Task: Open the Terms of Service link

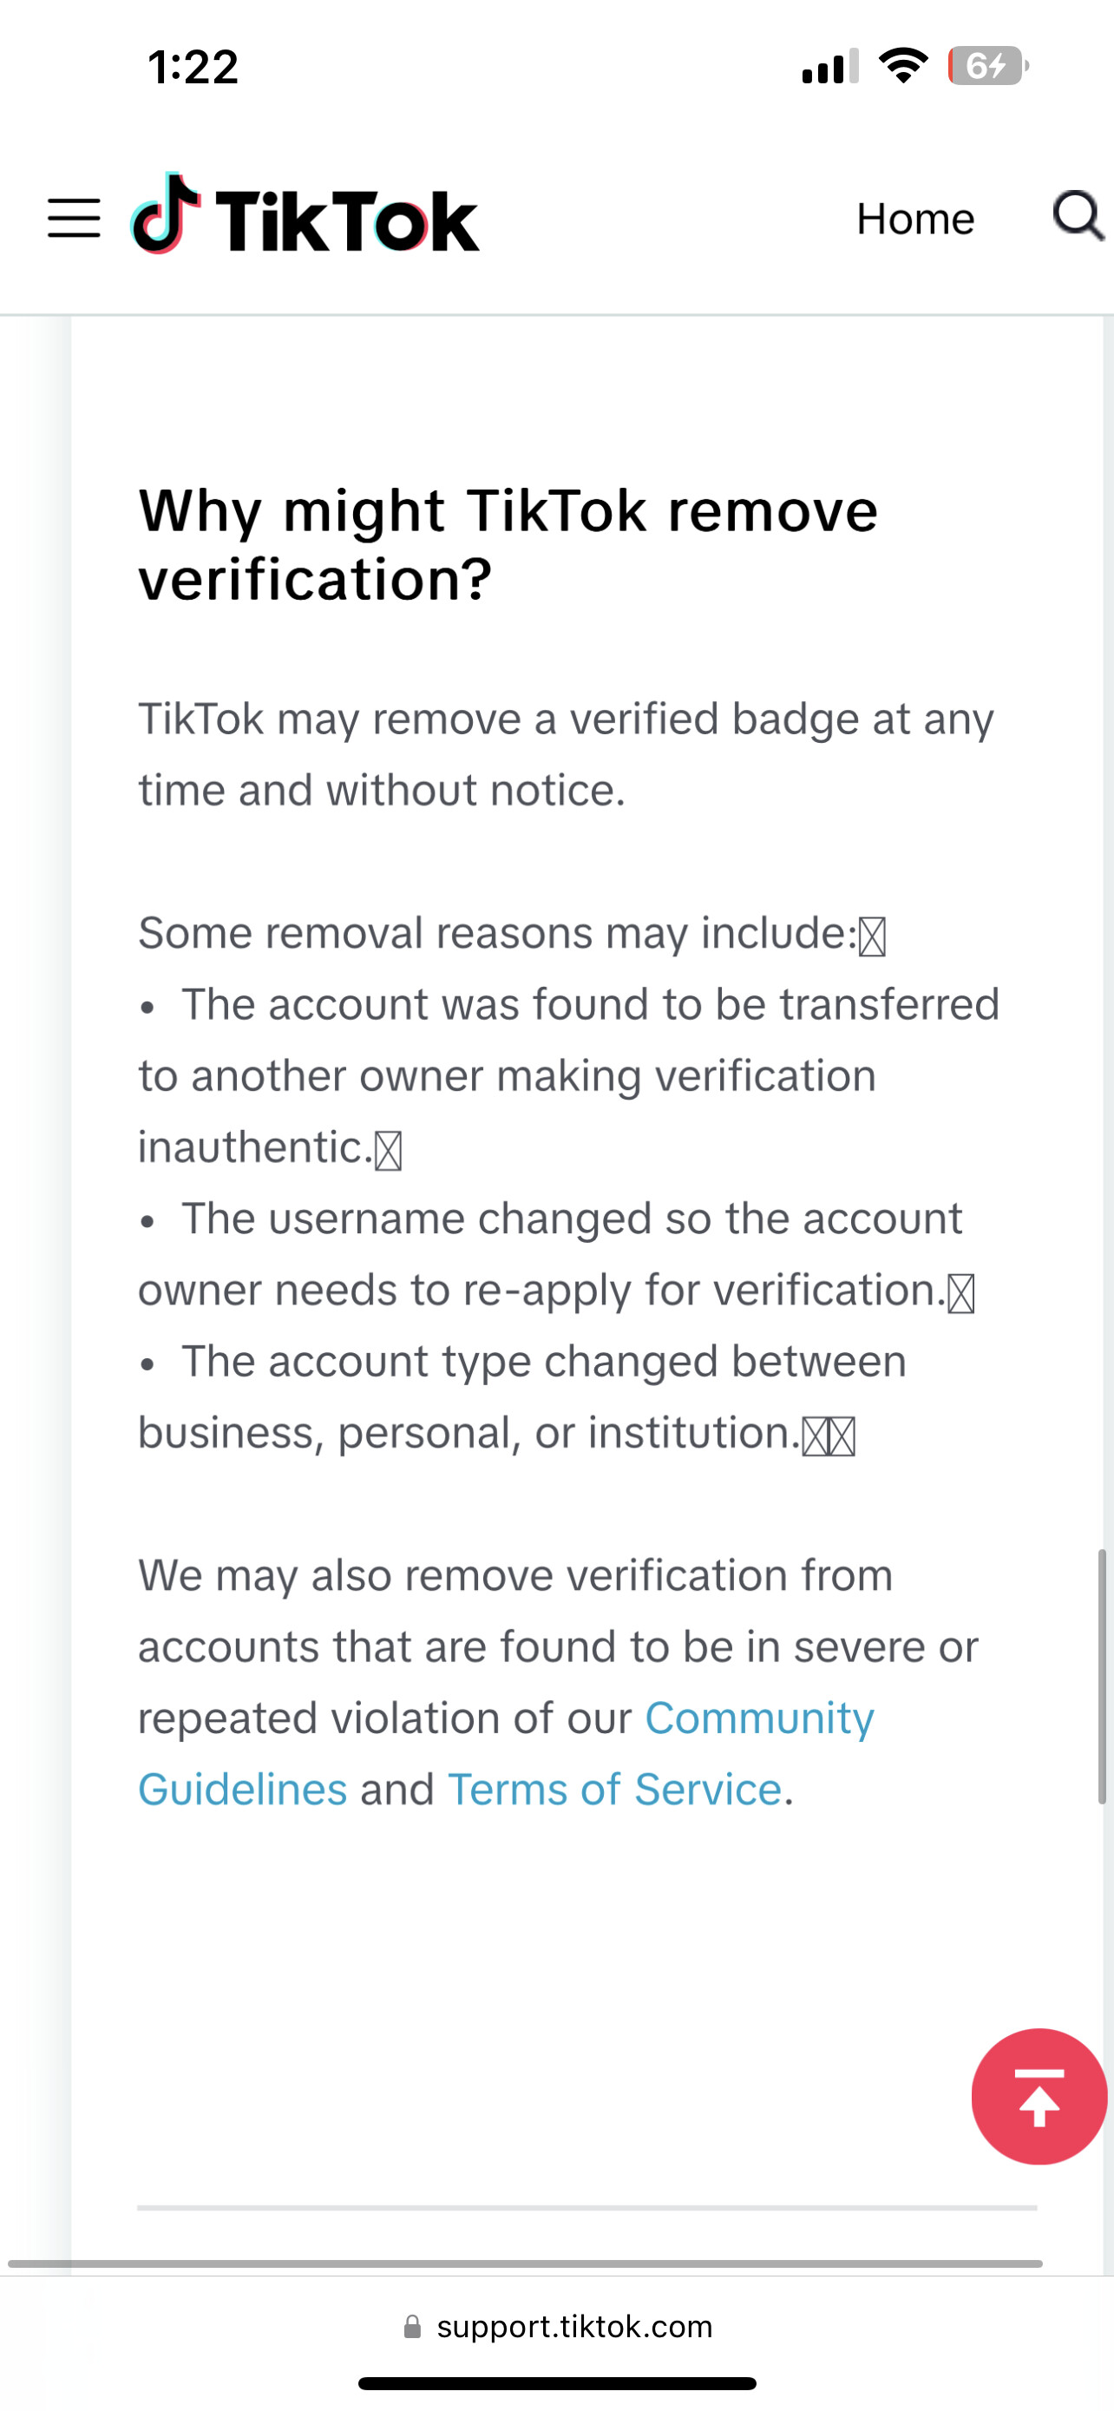Action: pos(613,1790)
